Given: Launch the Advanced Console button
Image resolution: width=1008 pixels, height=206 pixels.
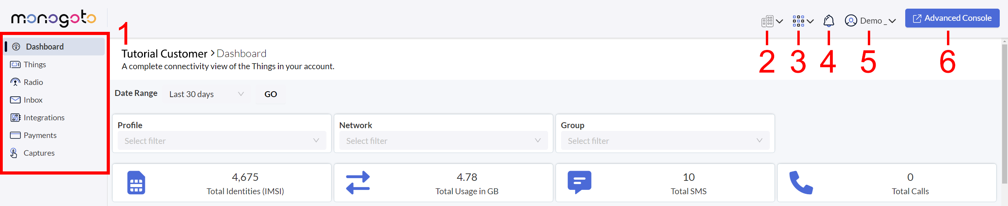Looking at the screenshot, I should pyautogui.click(x=952, y=18).
